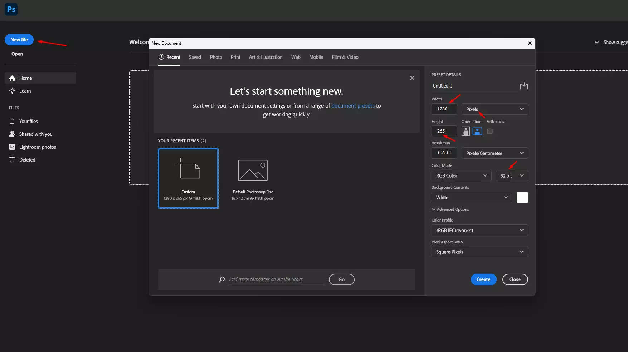Collapse the Advanced Options section

450,209
